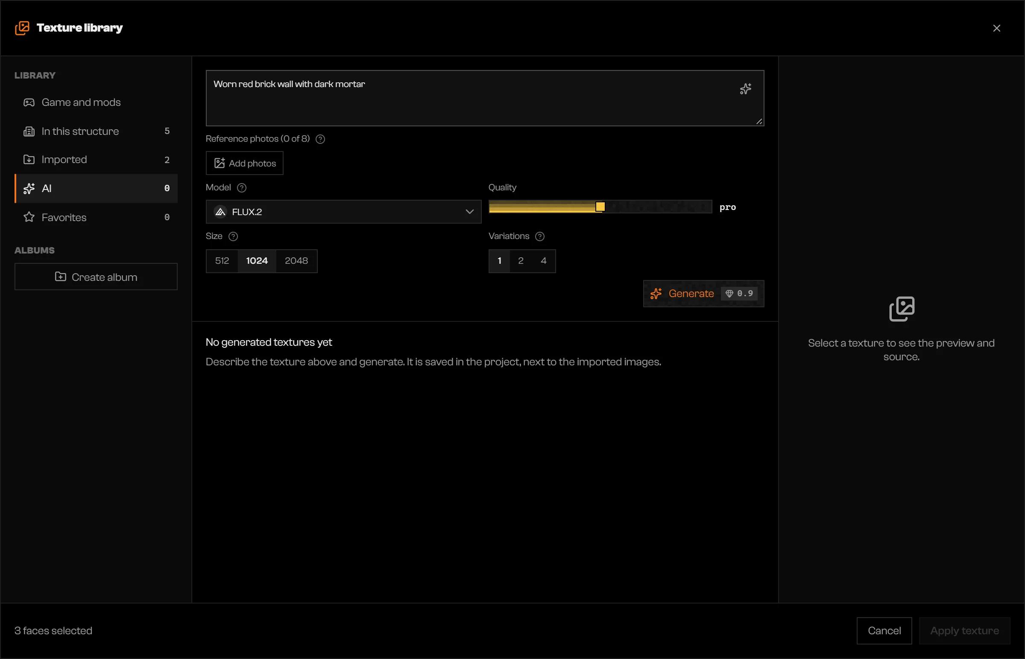Image resolution: width=1025 pixels, height=659 pixels.
Task: Click the Texture library logo icon
Action: click(x=22, y=28)
